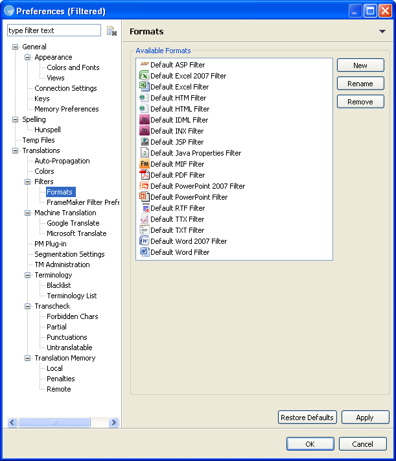Click the Default TXT Filter icon
This screenshot has width=396, height=461.
[144, 230]
